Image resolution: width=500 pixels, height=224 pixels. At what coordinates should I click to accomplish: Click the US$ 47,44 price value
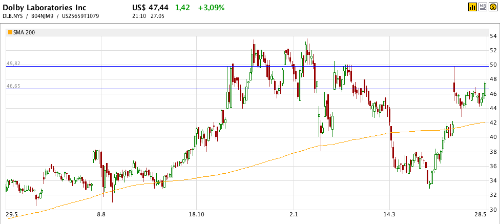(x=151, y=8)
